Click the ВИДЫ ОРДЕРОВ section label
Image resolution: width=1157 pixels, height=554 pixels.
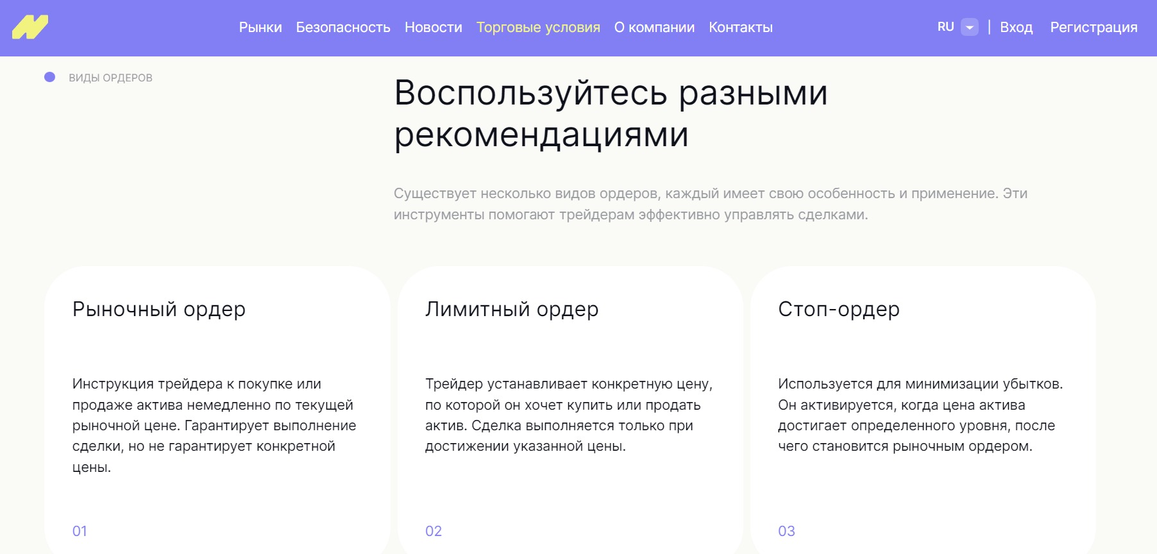[110, 78]
